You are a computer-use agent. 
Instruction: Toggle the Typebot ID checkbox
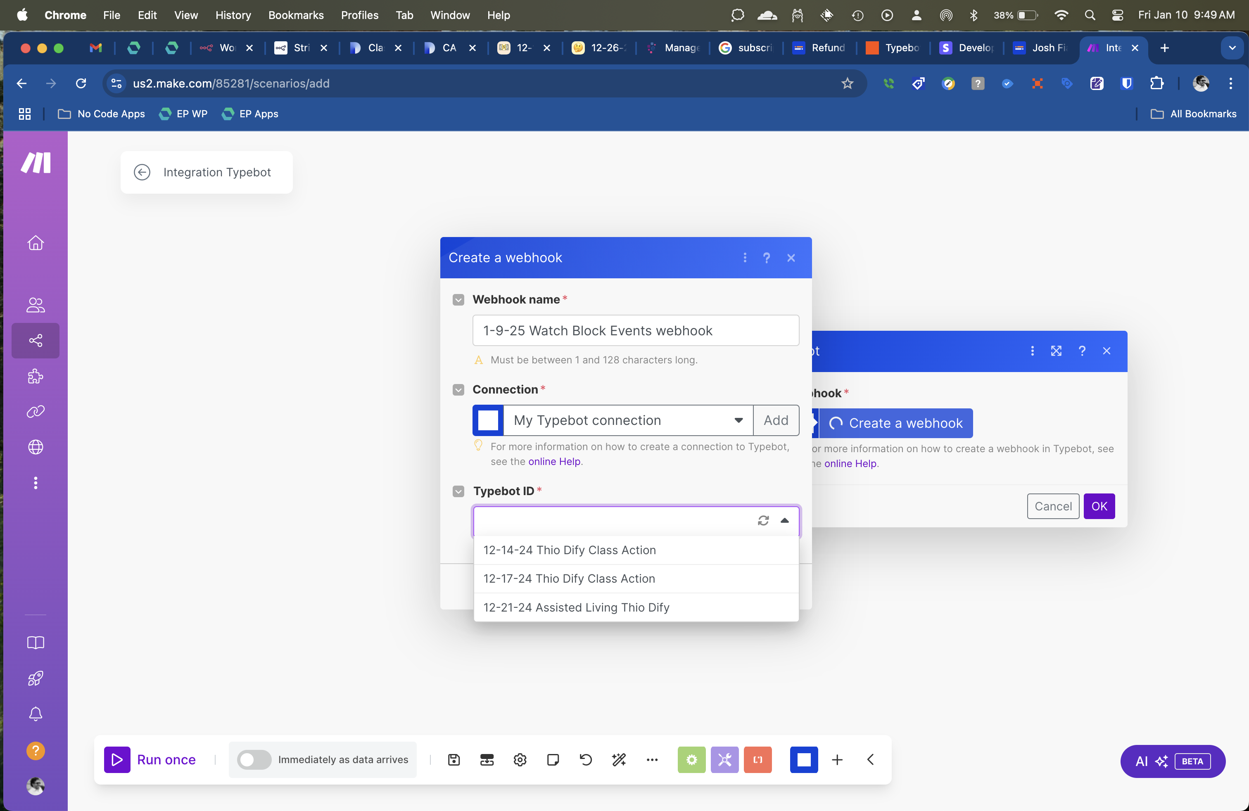[x=458, y=491]
